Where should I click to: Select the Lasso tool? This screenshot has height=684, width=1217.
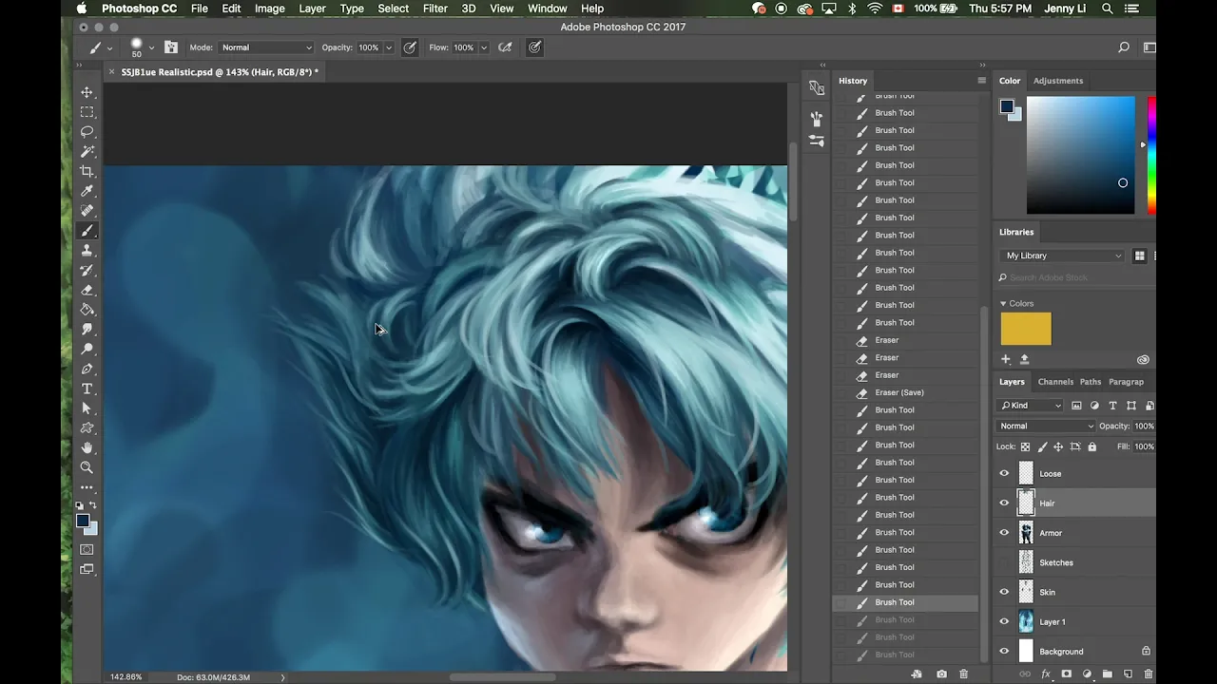(x=87, y=132)
